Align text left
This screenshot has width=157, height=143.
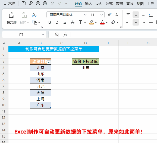click(128, 22)
